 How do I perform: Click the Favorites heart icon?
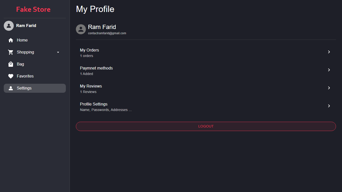tap(11, 76)
